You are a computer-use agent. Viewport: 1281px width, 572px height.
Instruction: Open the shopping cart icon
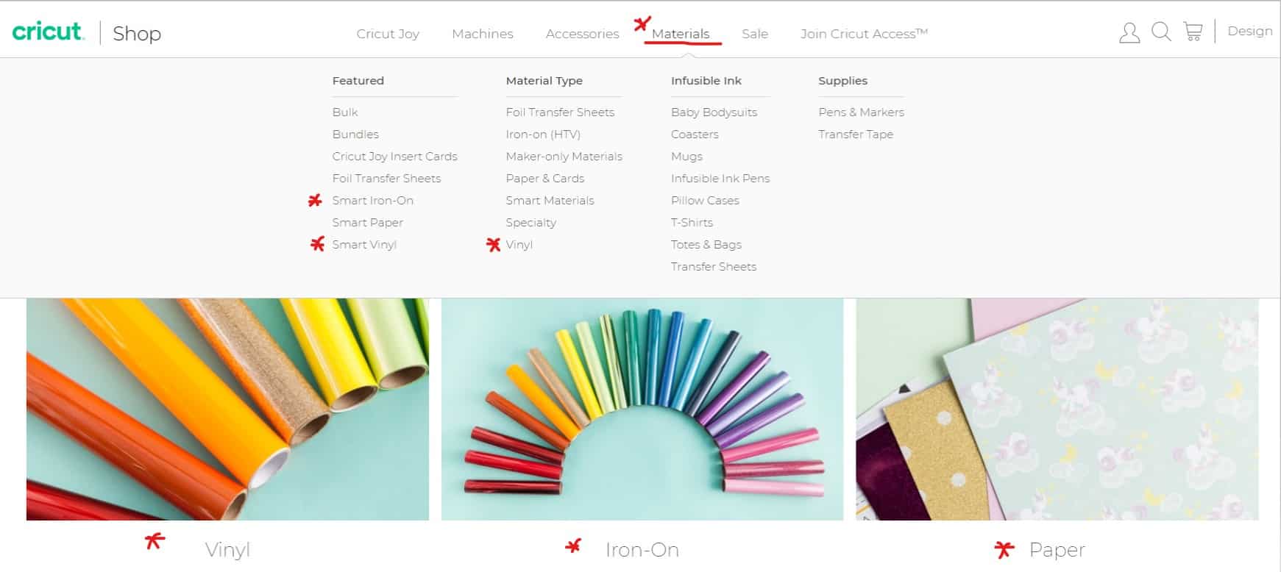[1193, 32]
